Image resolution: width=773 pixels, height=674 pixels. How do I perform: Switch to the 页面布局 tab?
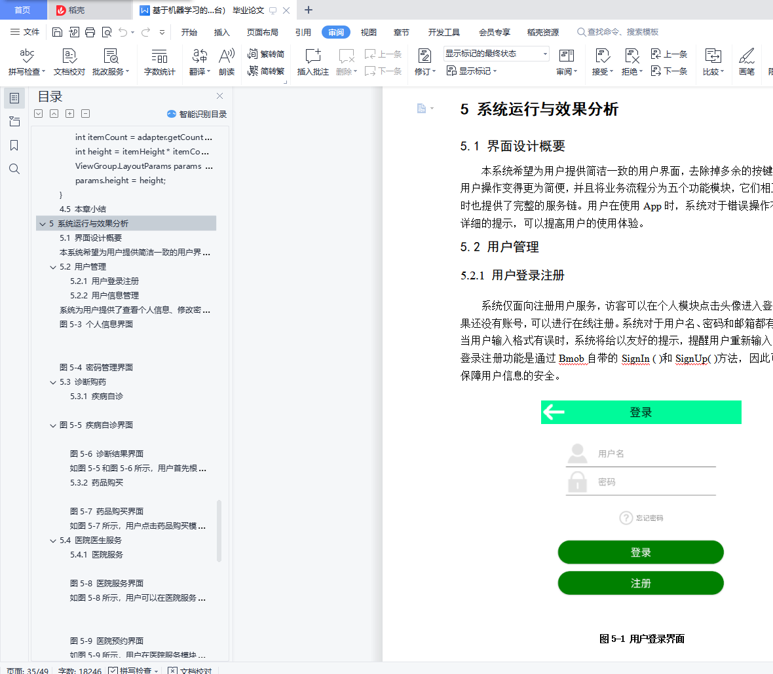[x=262, y=32]
